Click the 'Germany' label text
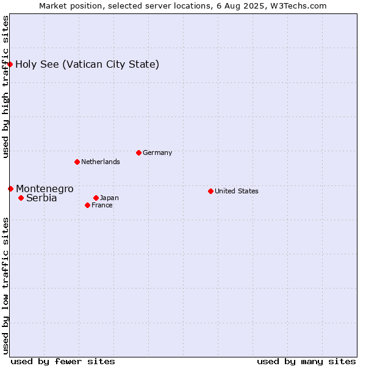Viewport: 366px width, 366px height. (x=157, y=152)
